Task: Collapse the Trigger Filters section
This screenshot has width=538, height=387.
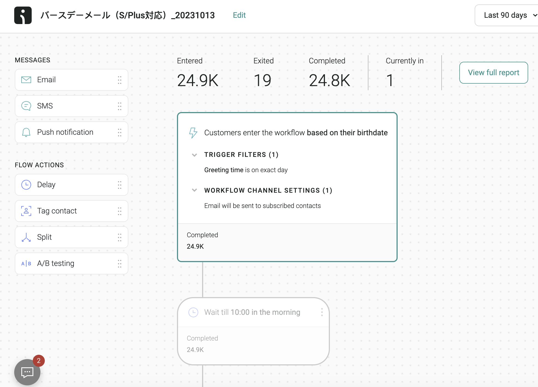Action: tap(194, 155)
